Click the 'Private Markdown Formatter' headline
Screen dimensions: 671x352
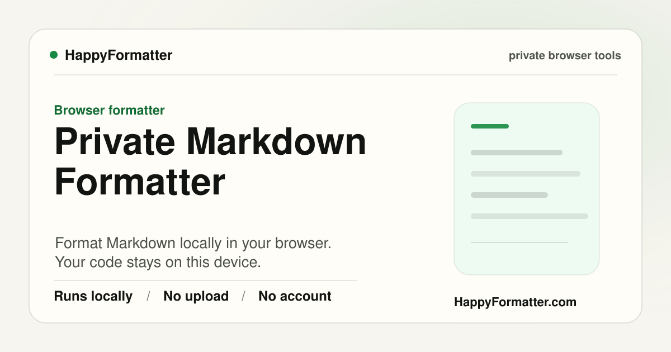click(x=210, y=162)
